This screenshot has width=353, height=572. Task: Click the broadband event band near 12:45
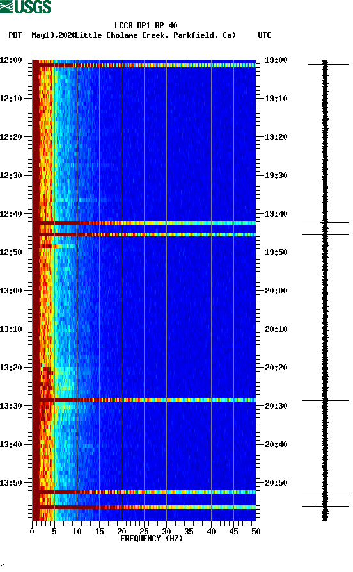click(145, 234)
